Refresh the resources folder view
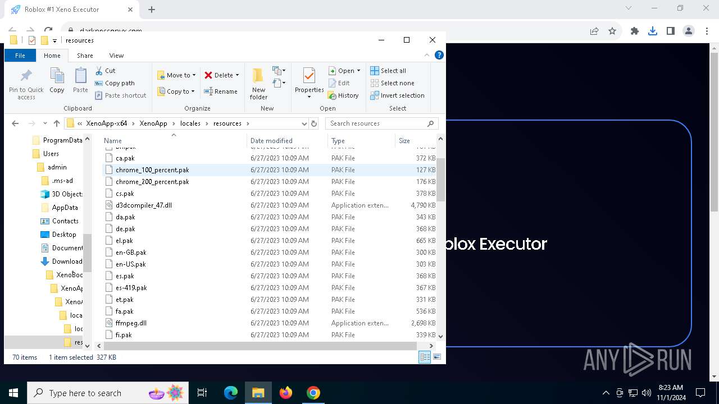The image size is (719, 404). click(x=314, y=123)
